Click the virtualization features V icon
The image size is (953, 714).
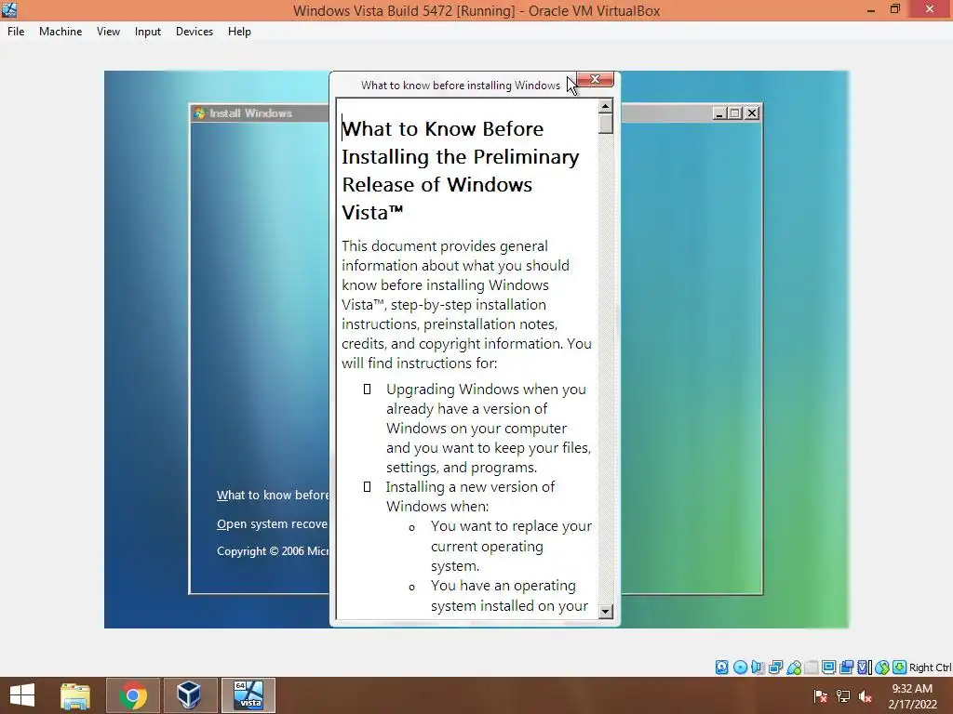click(x=863, y=668)
